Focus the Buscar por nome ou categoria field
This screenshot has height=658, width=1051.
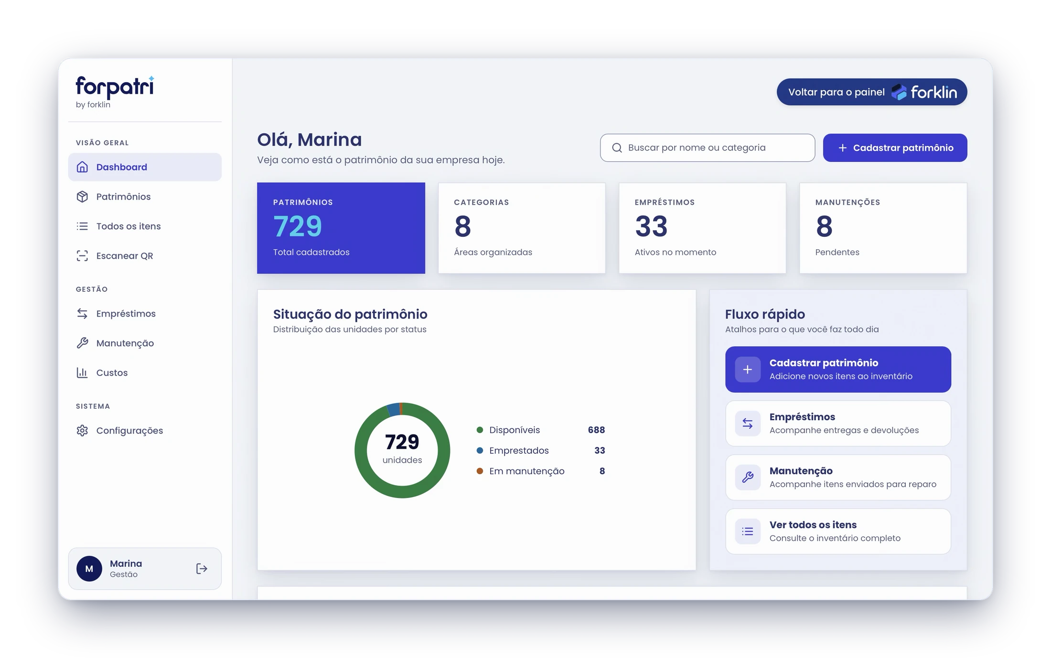(x=708, y=148)
